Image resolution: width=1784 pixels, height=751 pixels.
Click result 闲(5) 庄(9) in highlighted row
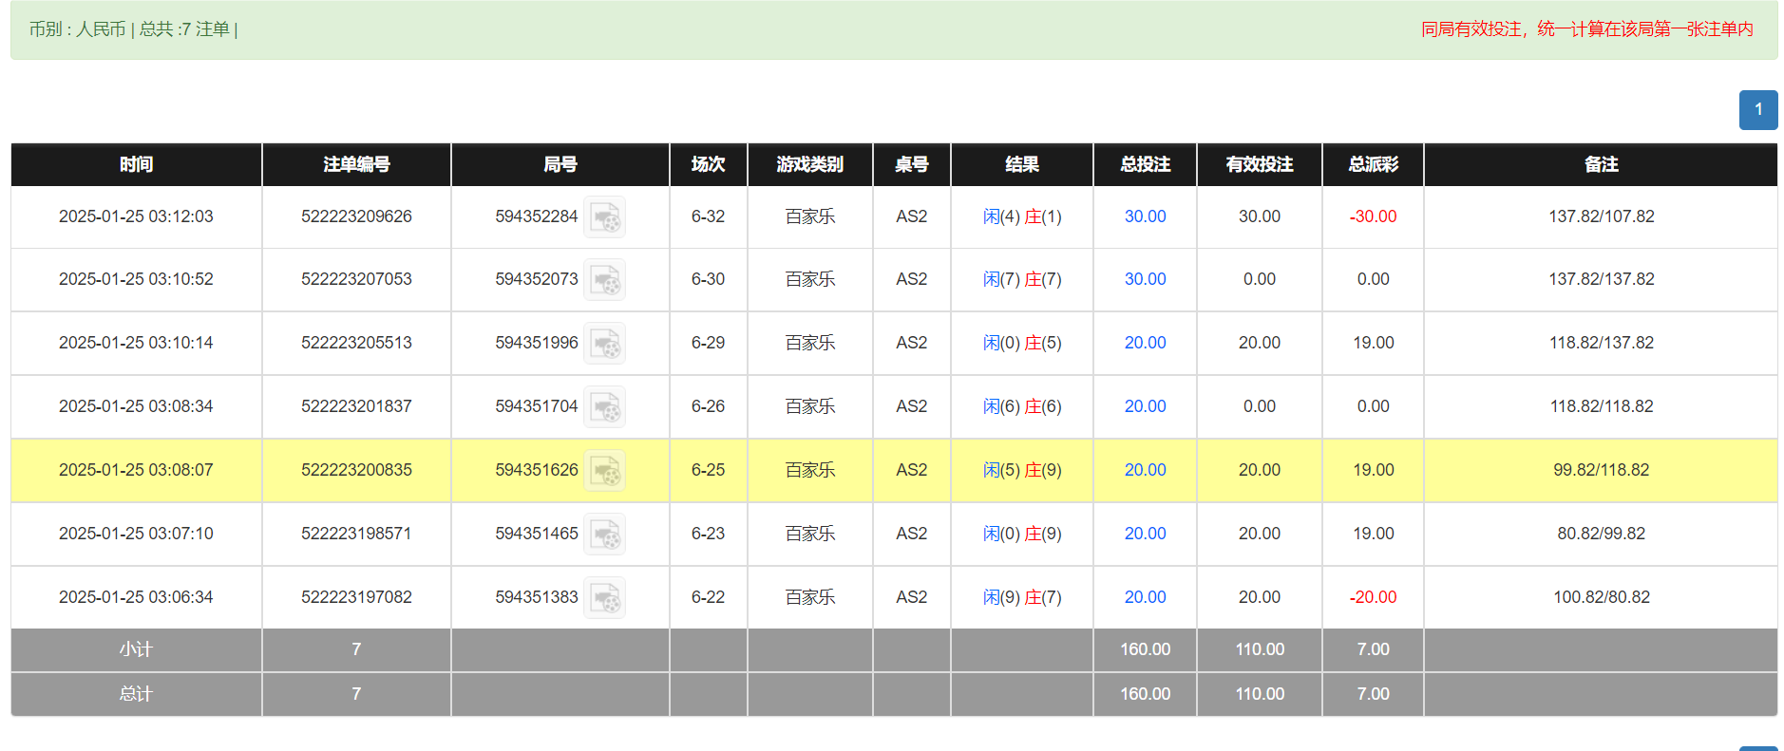click(x=1022, y=470)
